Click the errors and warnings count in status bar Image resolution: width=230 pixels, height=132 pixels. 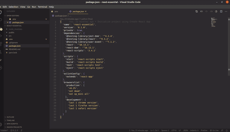coord(14,130)
